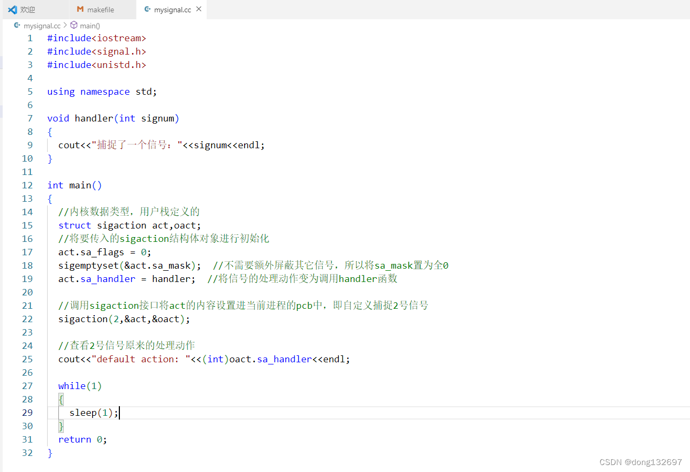Click the #include<iostream> line

(x=96, y=38)
